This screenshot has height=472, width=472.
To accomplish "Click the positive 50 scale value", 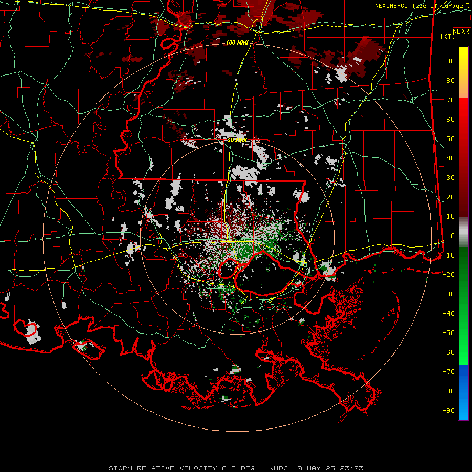I will click(x=450, y=139).
